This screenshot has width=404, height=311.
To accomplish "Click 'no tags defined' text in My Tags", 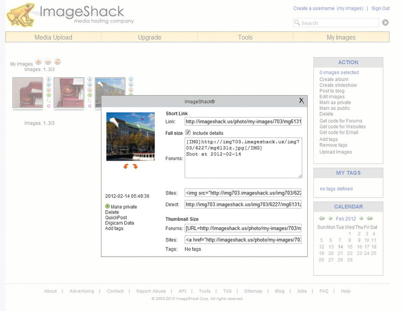I will (336, 189).
